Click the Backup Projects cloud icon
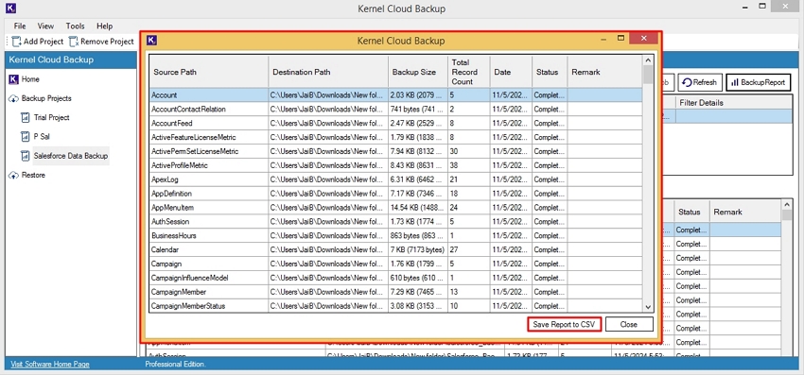This screenshot has height=375, width=804. pyautogui.click(x=14, y=98)
